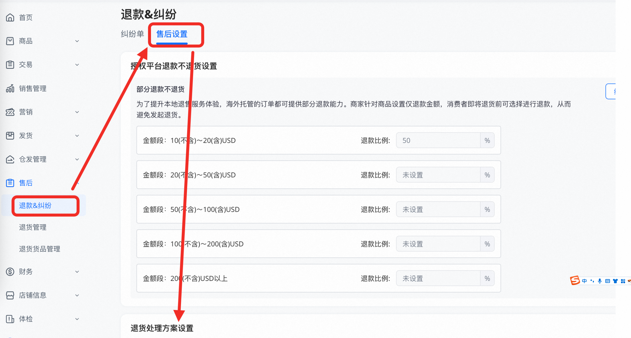The image size is (631, 338).
Task: Toggle Sogou Chinese/English input mode
Action: coord(584,281)
